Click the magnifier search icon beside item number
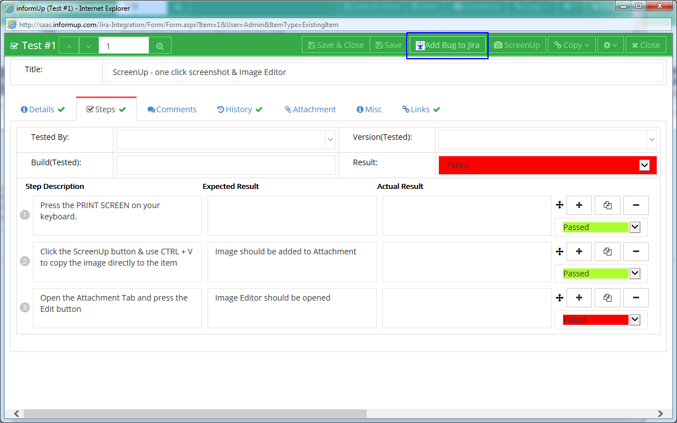This screenshot has width=677, height=423. [x=160, y=46]
